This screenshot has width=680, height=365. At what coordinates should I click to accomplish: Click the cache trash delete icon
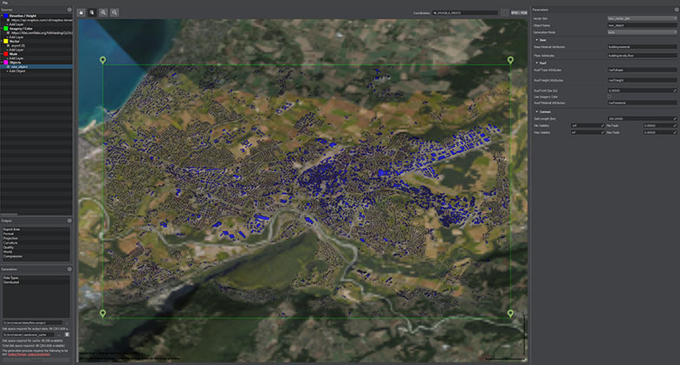point(68,335)
